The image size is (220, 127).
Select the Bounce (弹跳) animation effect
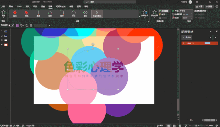(x=27, y=14)
